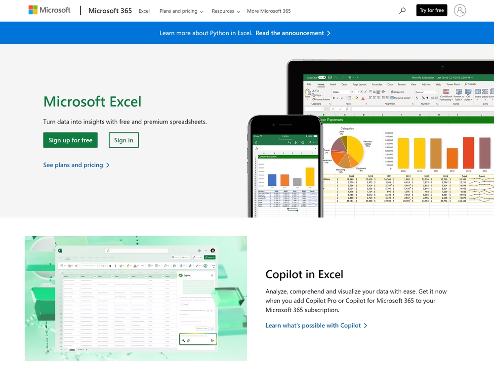Image resolution: width=494 pixels, height=374 pixels.
Task: Click the account sign-in avatar icon
Action: [x=460, y=10]
